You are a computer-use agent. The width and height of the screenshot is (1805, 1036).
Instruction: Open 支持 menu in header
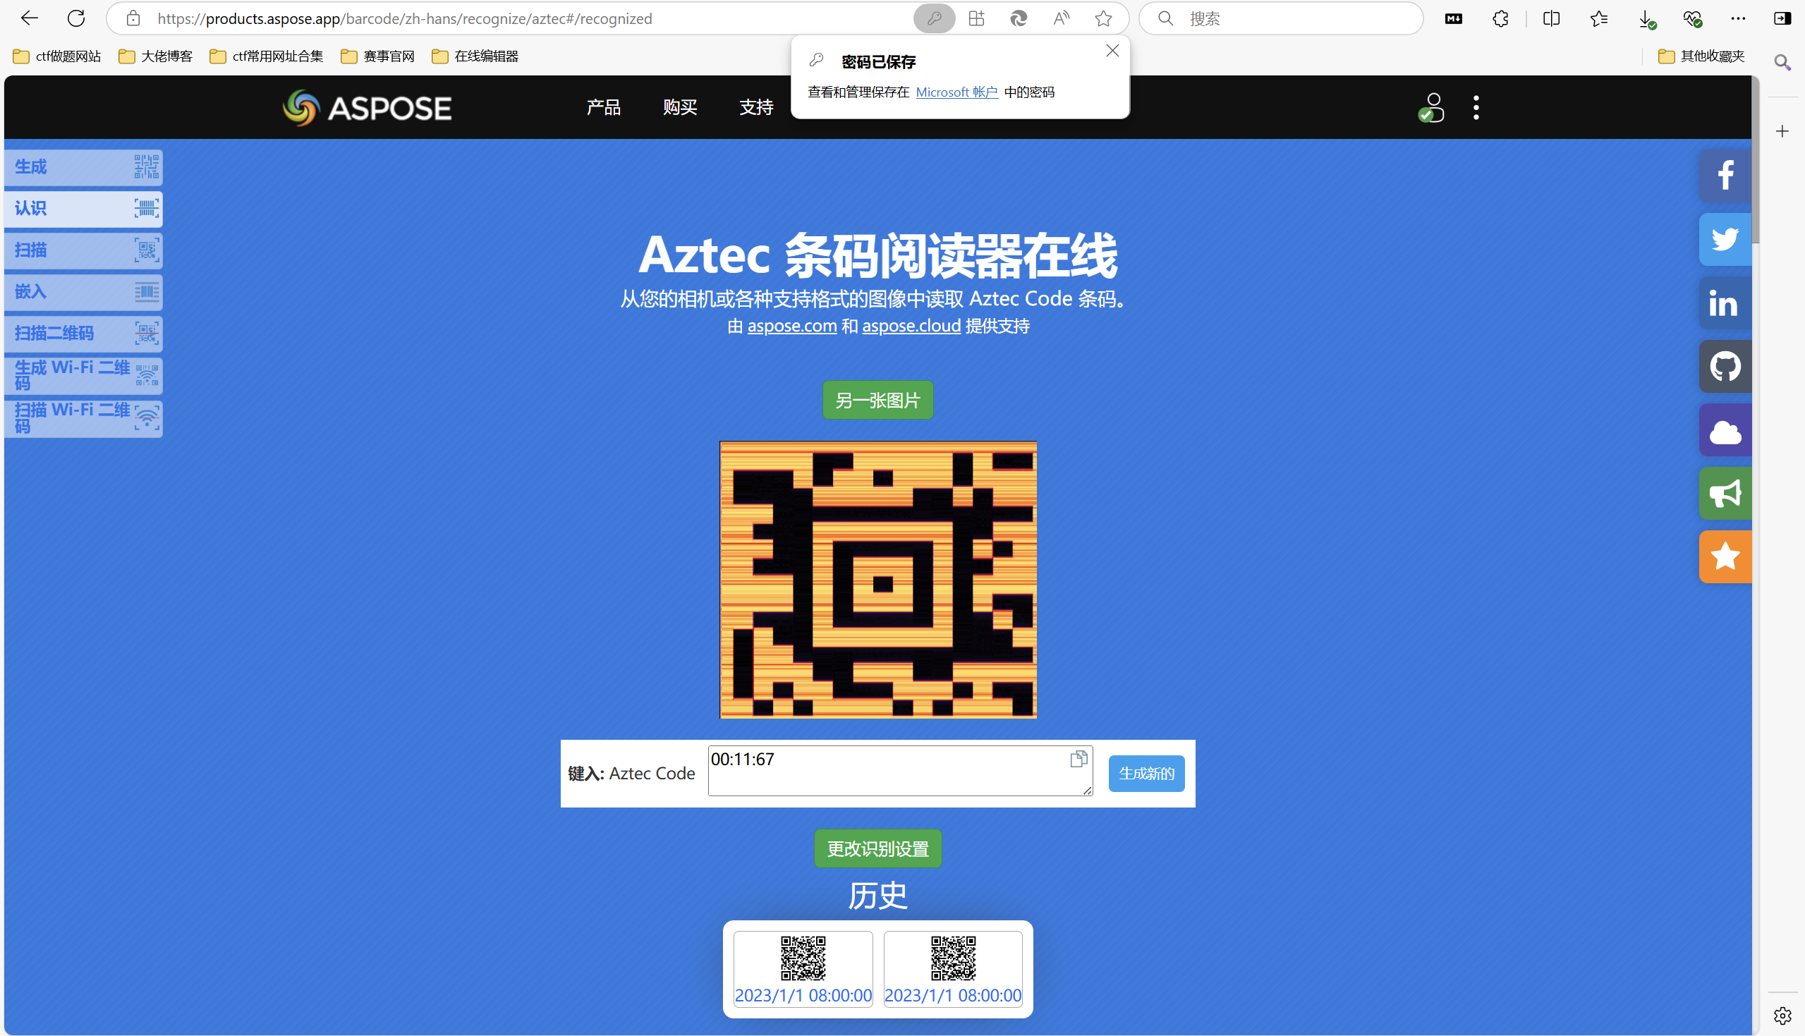755,107
